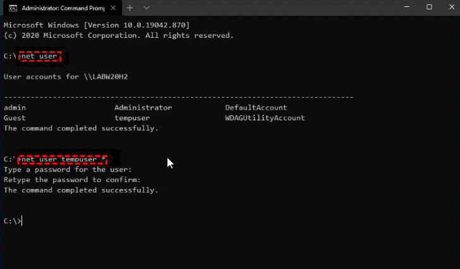
Task: Click the "Microsoft Windows [Version 10.0.19042.870]" line
Action: 97,25
